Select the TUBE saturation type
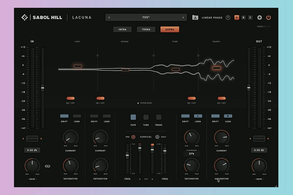The height and width of the screenshot is (195, 293). coord(146,117)
